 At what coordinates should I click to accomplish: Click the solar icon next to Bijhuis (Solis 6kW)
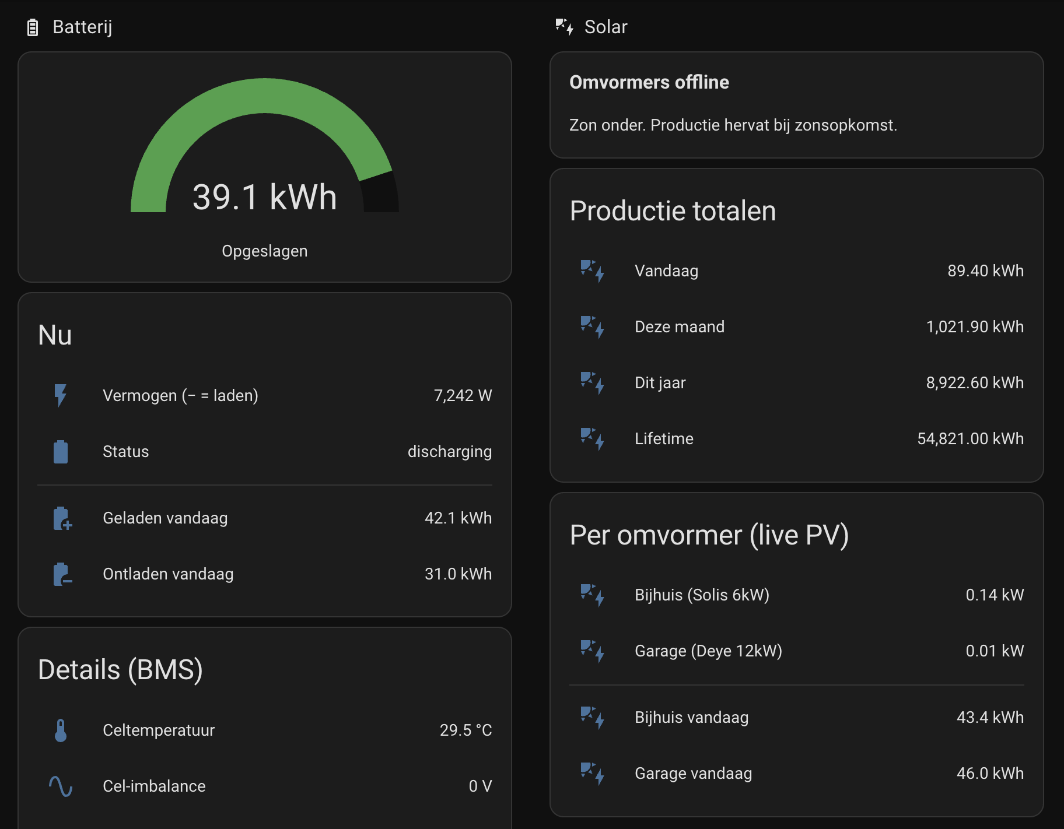593,595
